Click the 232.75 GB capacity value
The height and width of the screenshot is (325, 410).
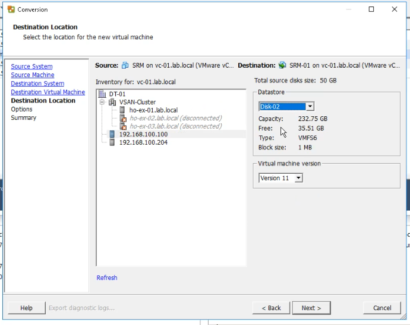point(313,119)
